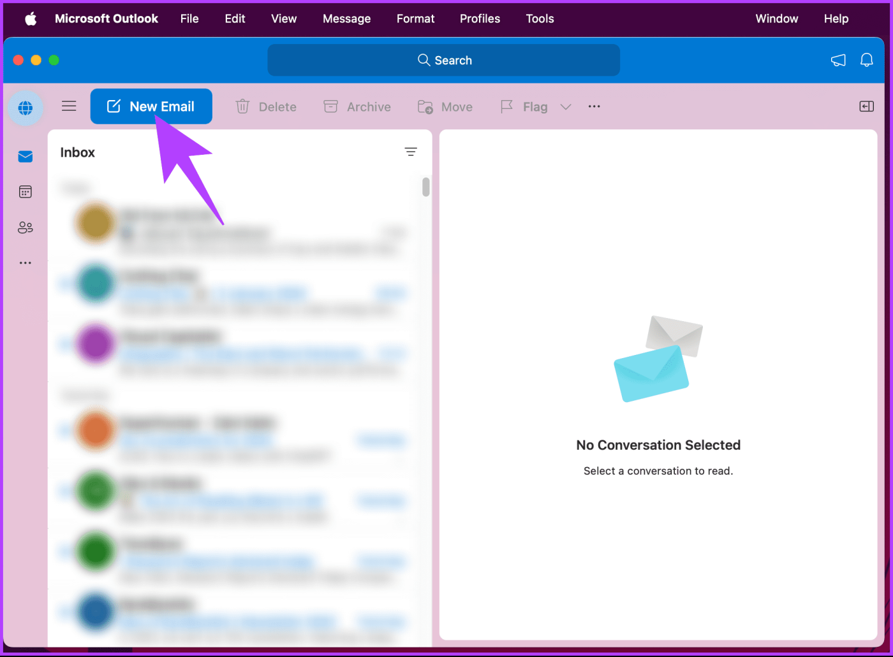Viewport: 893px width, 657px height.
Task: Toggle the right side pane icon
Action: point(866,106)
